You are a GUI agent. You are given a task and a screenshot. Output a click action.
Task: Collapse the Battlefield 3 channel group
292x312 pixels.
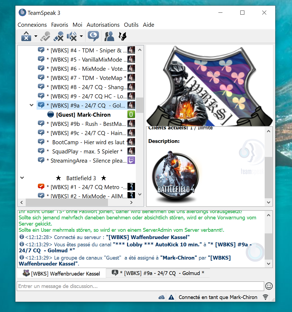coord(22,178)
